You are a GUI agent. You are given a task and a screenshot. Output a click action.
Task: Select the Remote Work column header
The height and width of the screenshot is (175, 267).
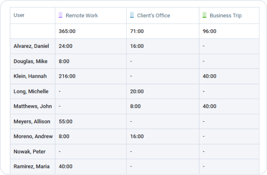pos(82,16)
